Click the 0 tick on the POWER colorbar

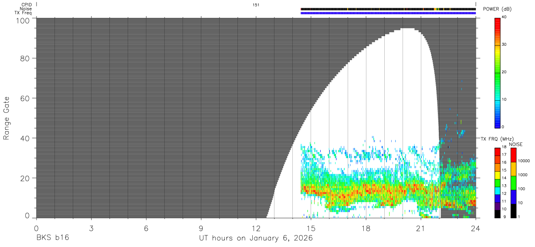502,127
